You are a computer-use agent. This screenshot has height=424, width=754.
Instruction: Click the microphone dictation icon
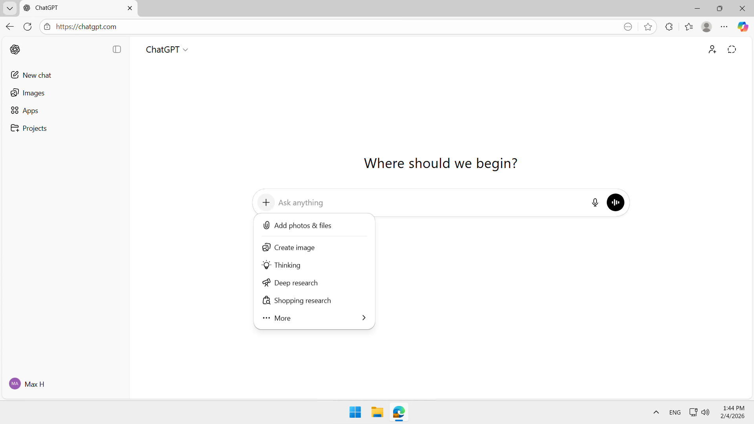pos(595,203)
